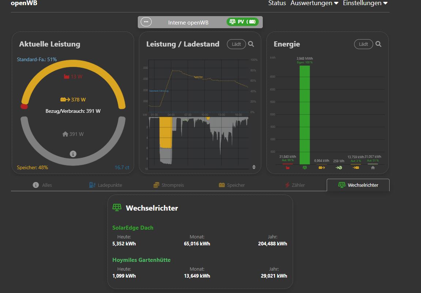Click the magnifier icon in Energie panel
This screenshot has width=421, height=293.
378,44
